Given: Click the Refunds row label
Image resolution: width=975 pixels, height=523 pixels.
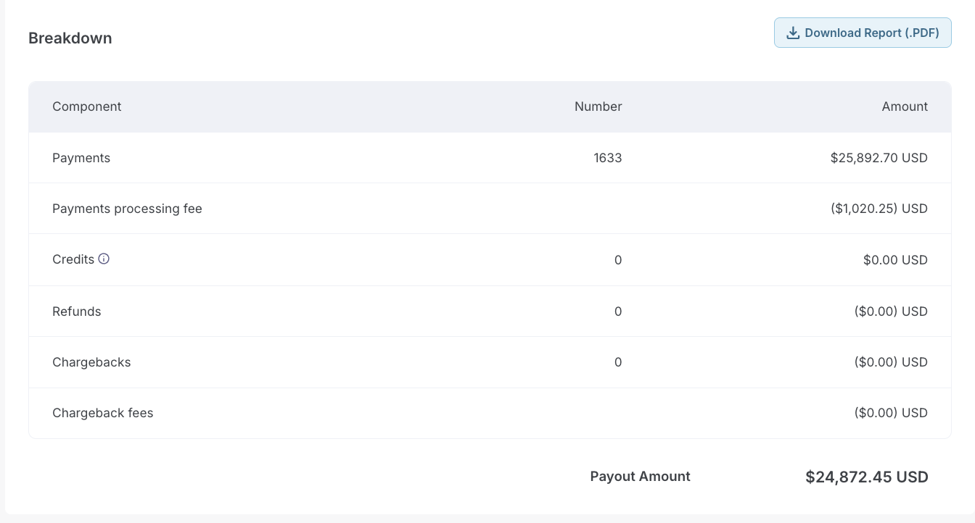Looking at the screenshot, I should pyautogui.click(x=77, y=311).
